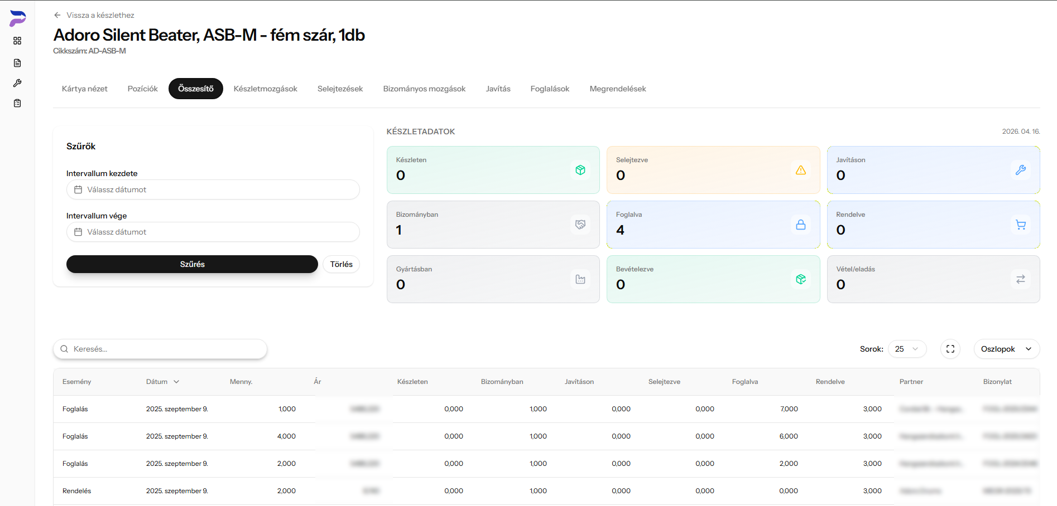Click the back arrow icon
1057x506 pixels.
click(x=57, y=15)
